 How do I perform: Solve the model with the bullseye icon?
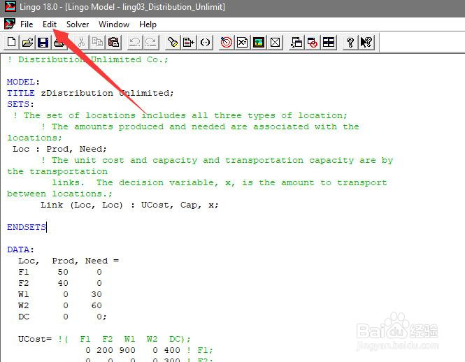pos(227,43)
